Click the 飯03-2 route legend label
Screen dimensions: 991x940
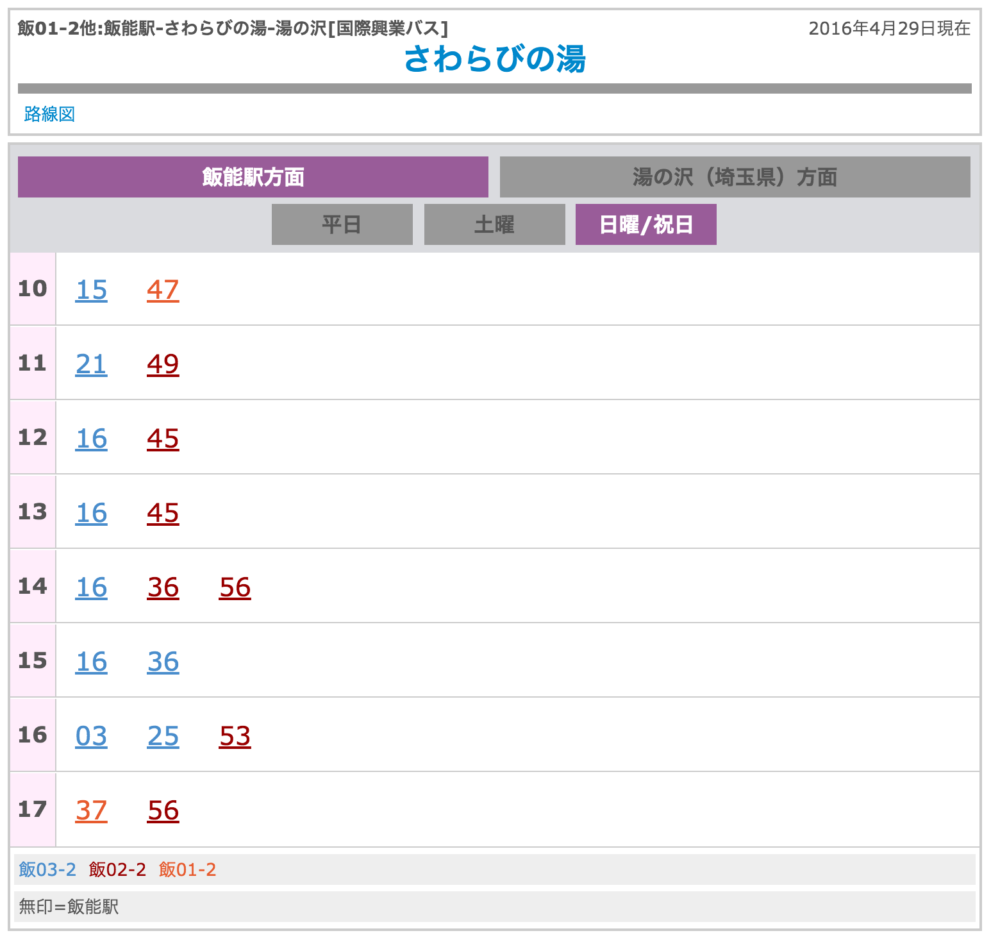(x=47, y=869)
